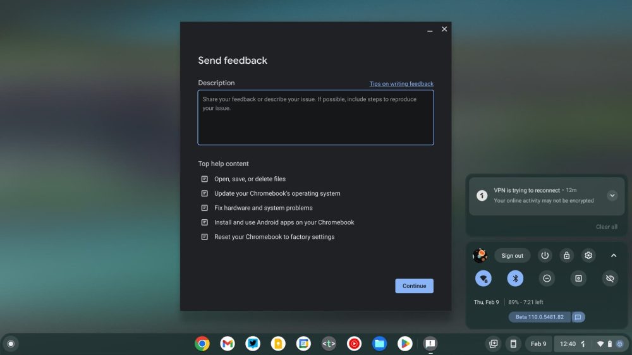Lock the screen with the padlock icon
The image size is (632, 355).
566,255
